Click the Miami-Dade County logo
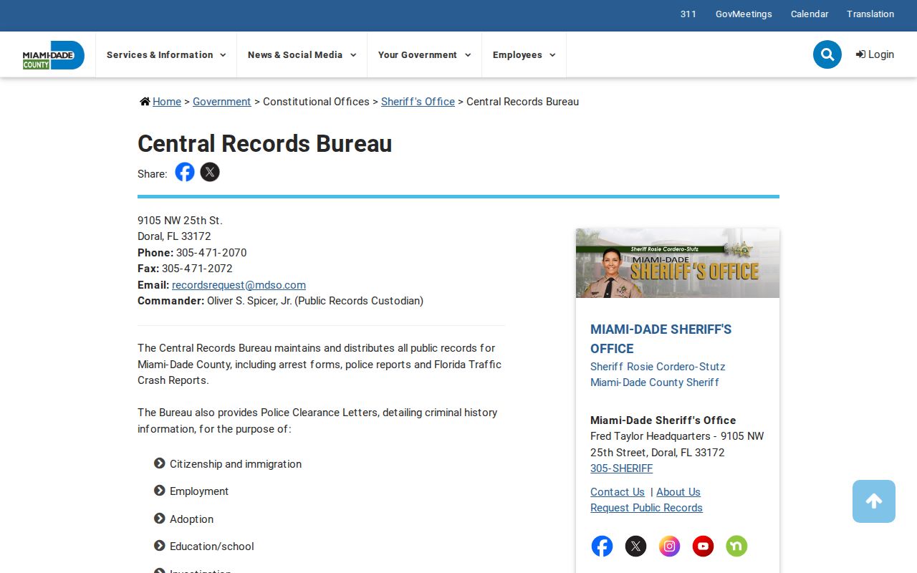Screen dimensions: 917x573 coord(53,55)
